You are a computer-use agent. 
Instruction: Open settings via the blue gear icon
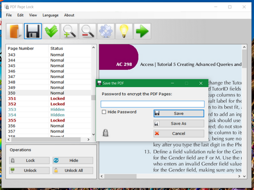click(x=106, y=31)
